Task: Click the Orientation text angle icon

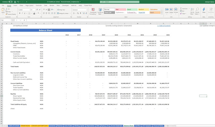Action: [52, 10]
